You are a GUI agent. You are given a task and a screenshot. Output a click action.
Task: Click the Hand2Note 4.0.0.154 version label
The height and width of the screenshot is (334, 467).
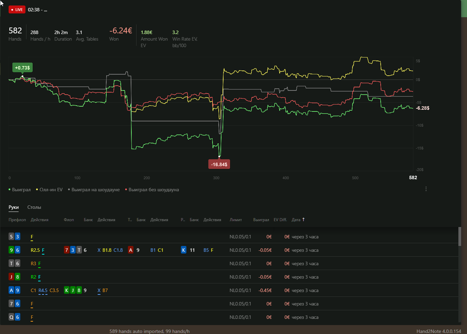(438, 331)
